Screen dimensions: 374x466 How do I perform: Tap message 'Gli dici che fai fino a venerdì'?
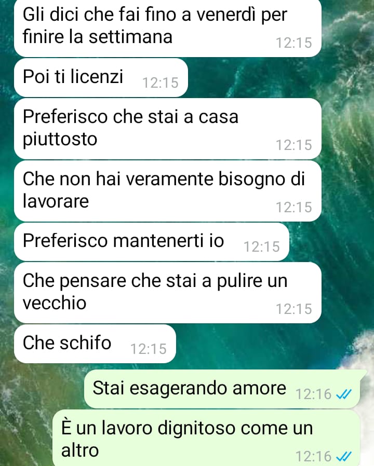[x=167, y=28]
